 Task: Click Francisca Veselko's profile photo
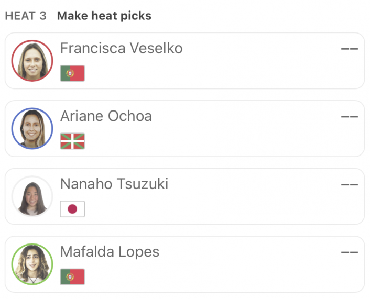pyautogui.click(x=32, y=61)
